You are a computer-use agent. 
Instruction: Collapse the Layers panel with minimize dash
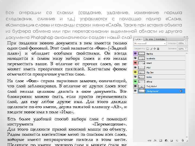[x=184, y=37]
